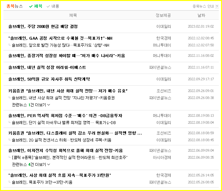
Task: Open article 내년 사상 최대 실적 전망 지나친 저평가
Action: (63, 98)
